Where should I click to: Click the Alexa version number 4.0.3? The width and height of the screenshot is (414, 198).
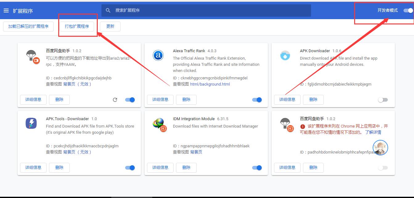tap(212, 51)
